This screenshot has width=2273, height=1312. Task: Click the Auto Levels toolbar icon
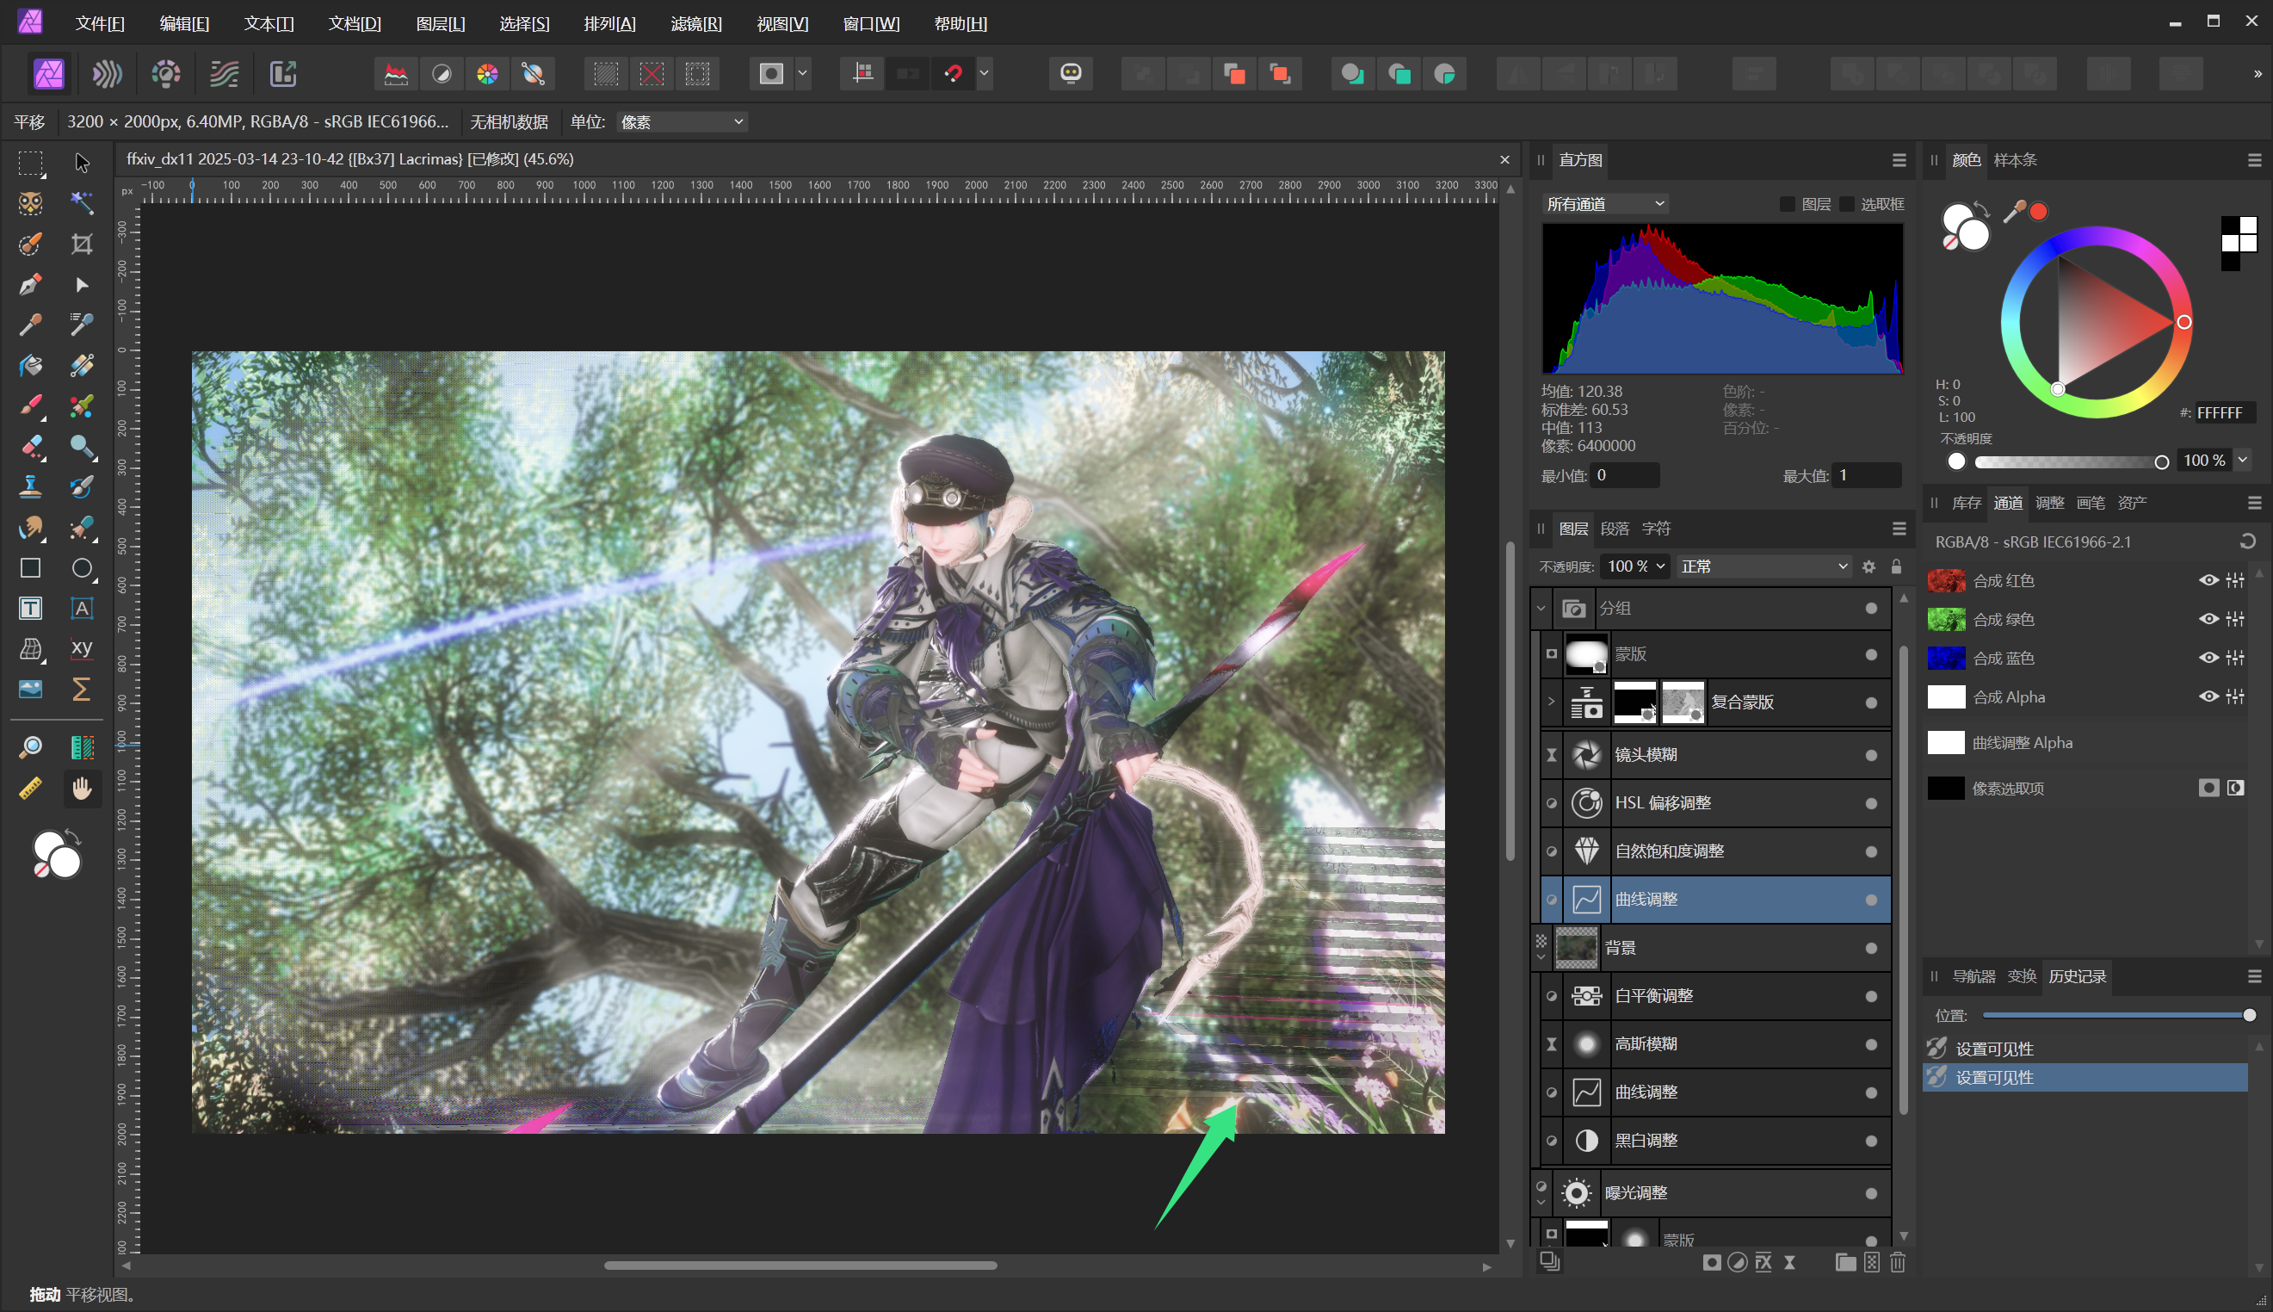(396, 74)
